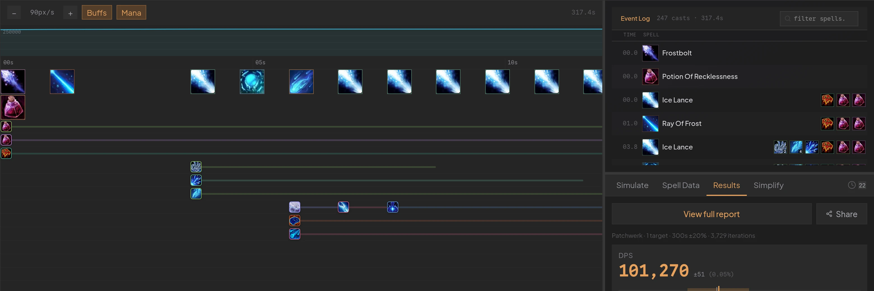This screenshot has width=874, height=291.
Task: Select the Ray Of Frost row text
Action: (682, 124)
